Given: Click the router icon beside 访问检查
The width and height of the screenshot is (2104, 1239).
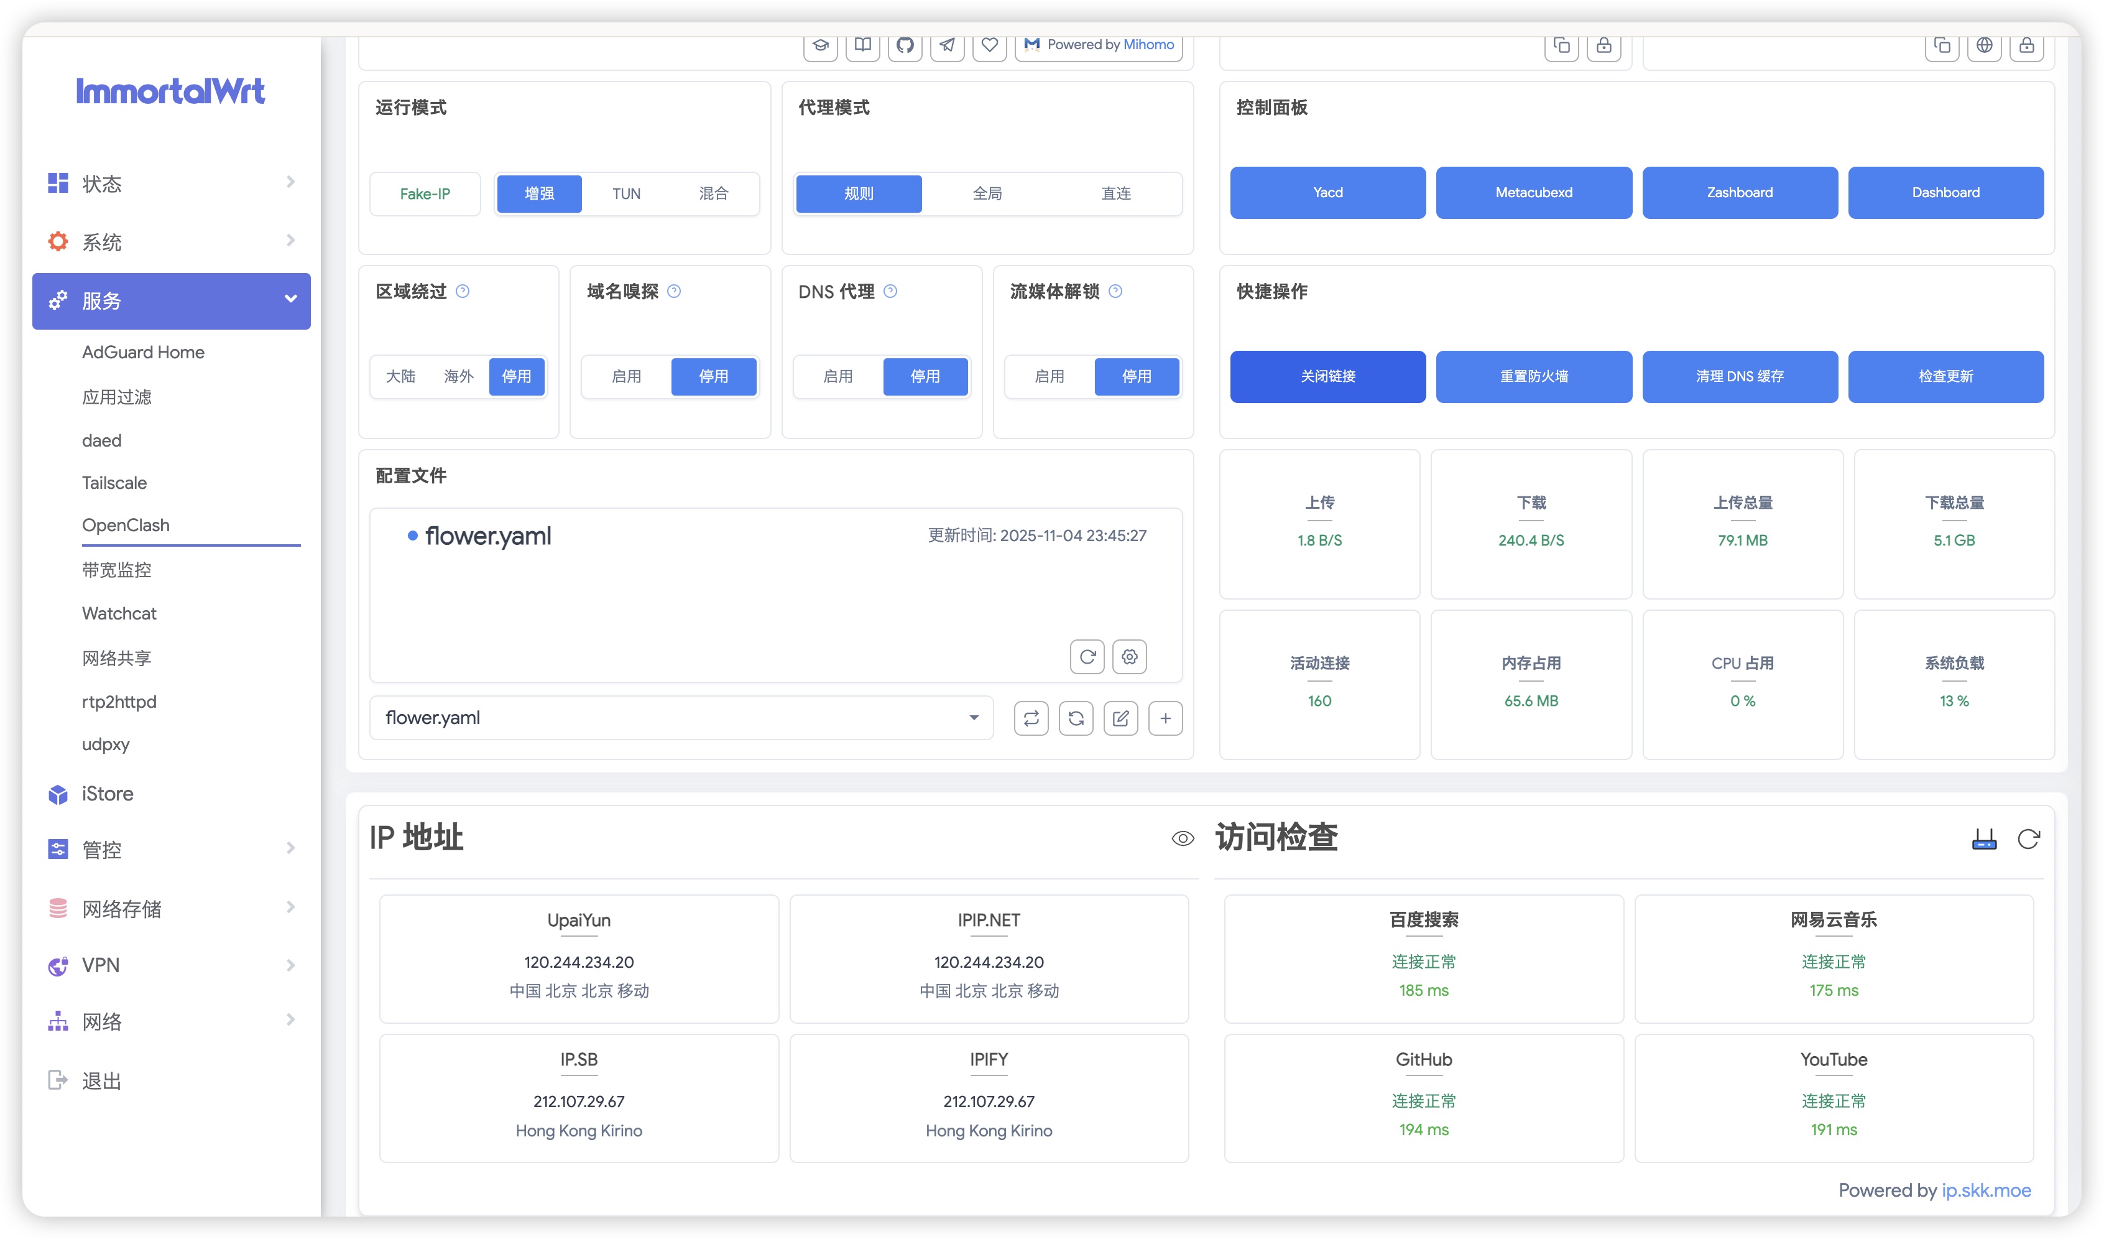Looking at the screenshot, I should click(x=1984, y=839).
